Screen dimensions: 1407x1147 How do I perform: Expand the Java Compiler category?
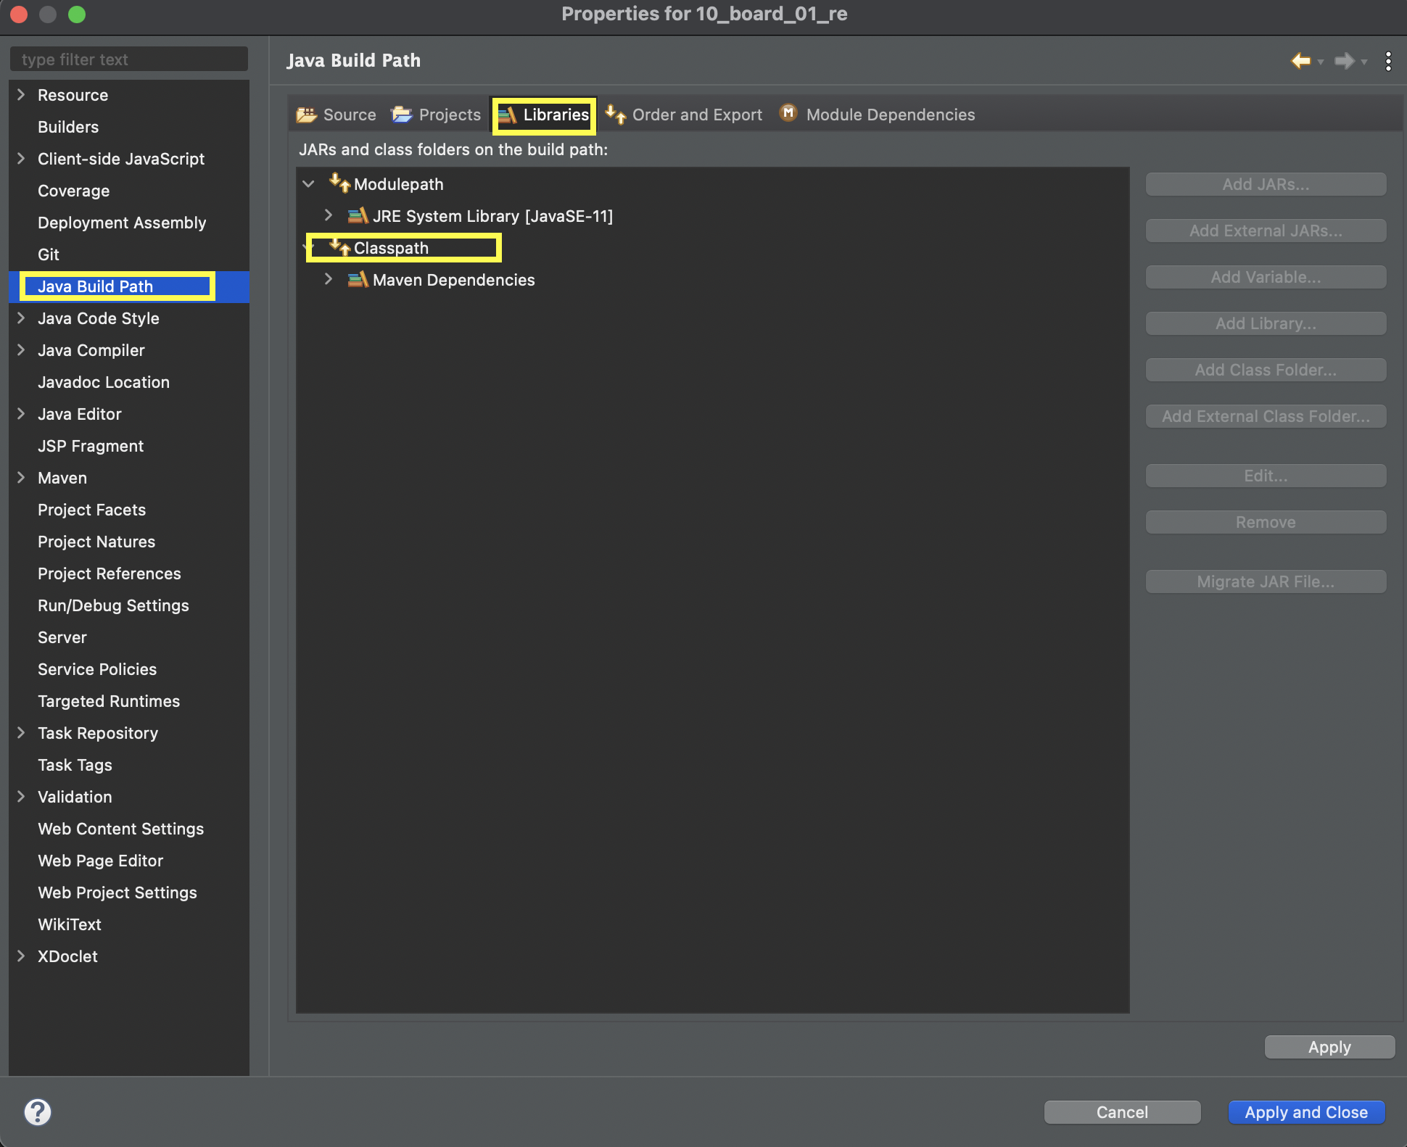21,350
